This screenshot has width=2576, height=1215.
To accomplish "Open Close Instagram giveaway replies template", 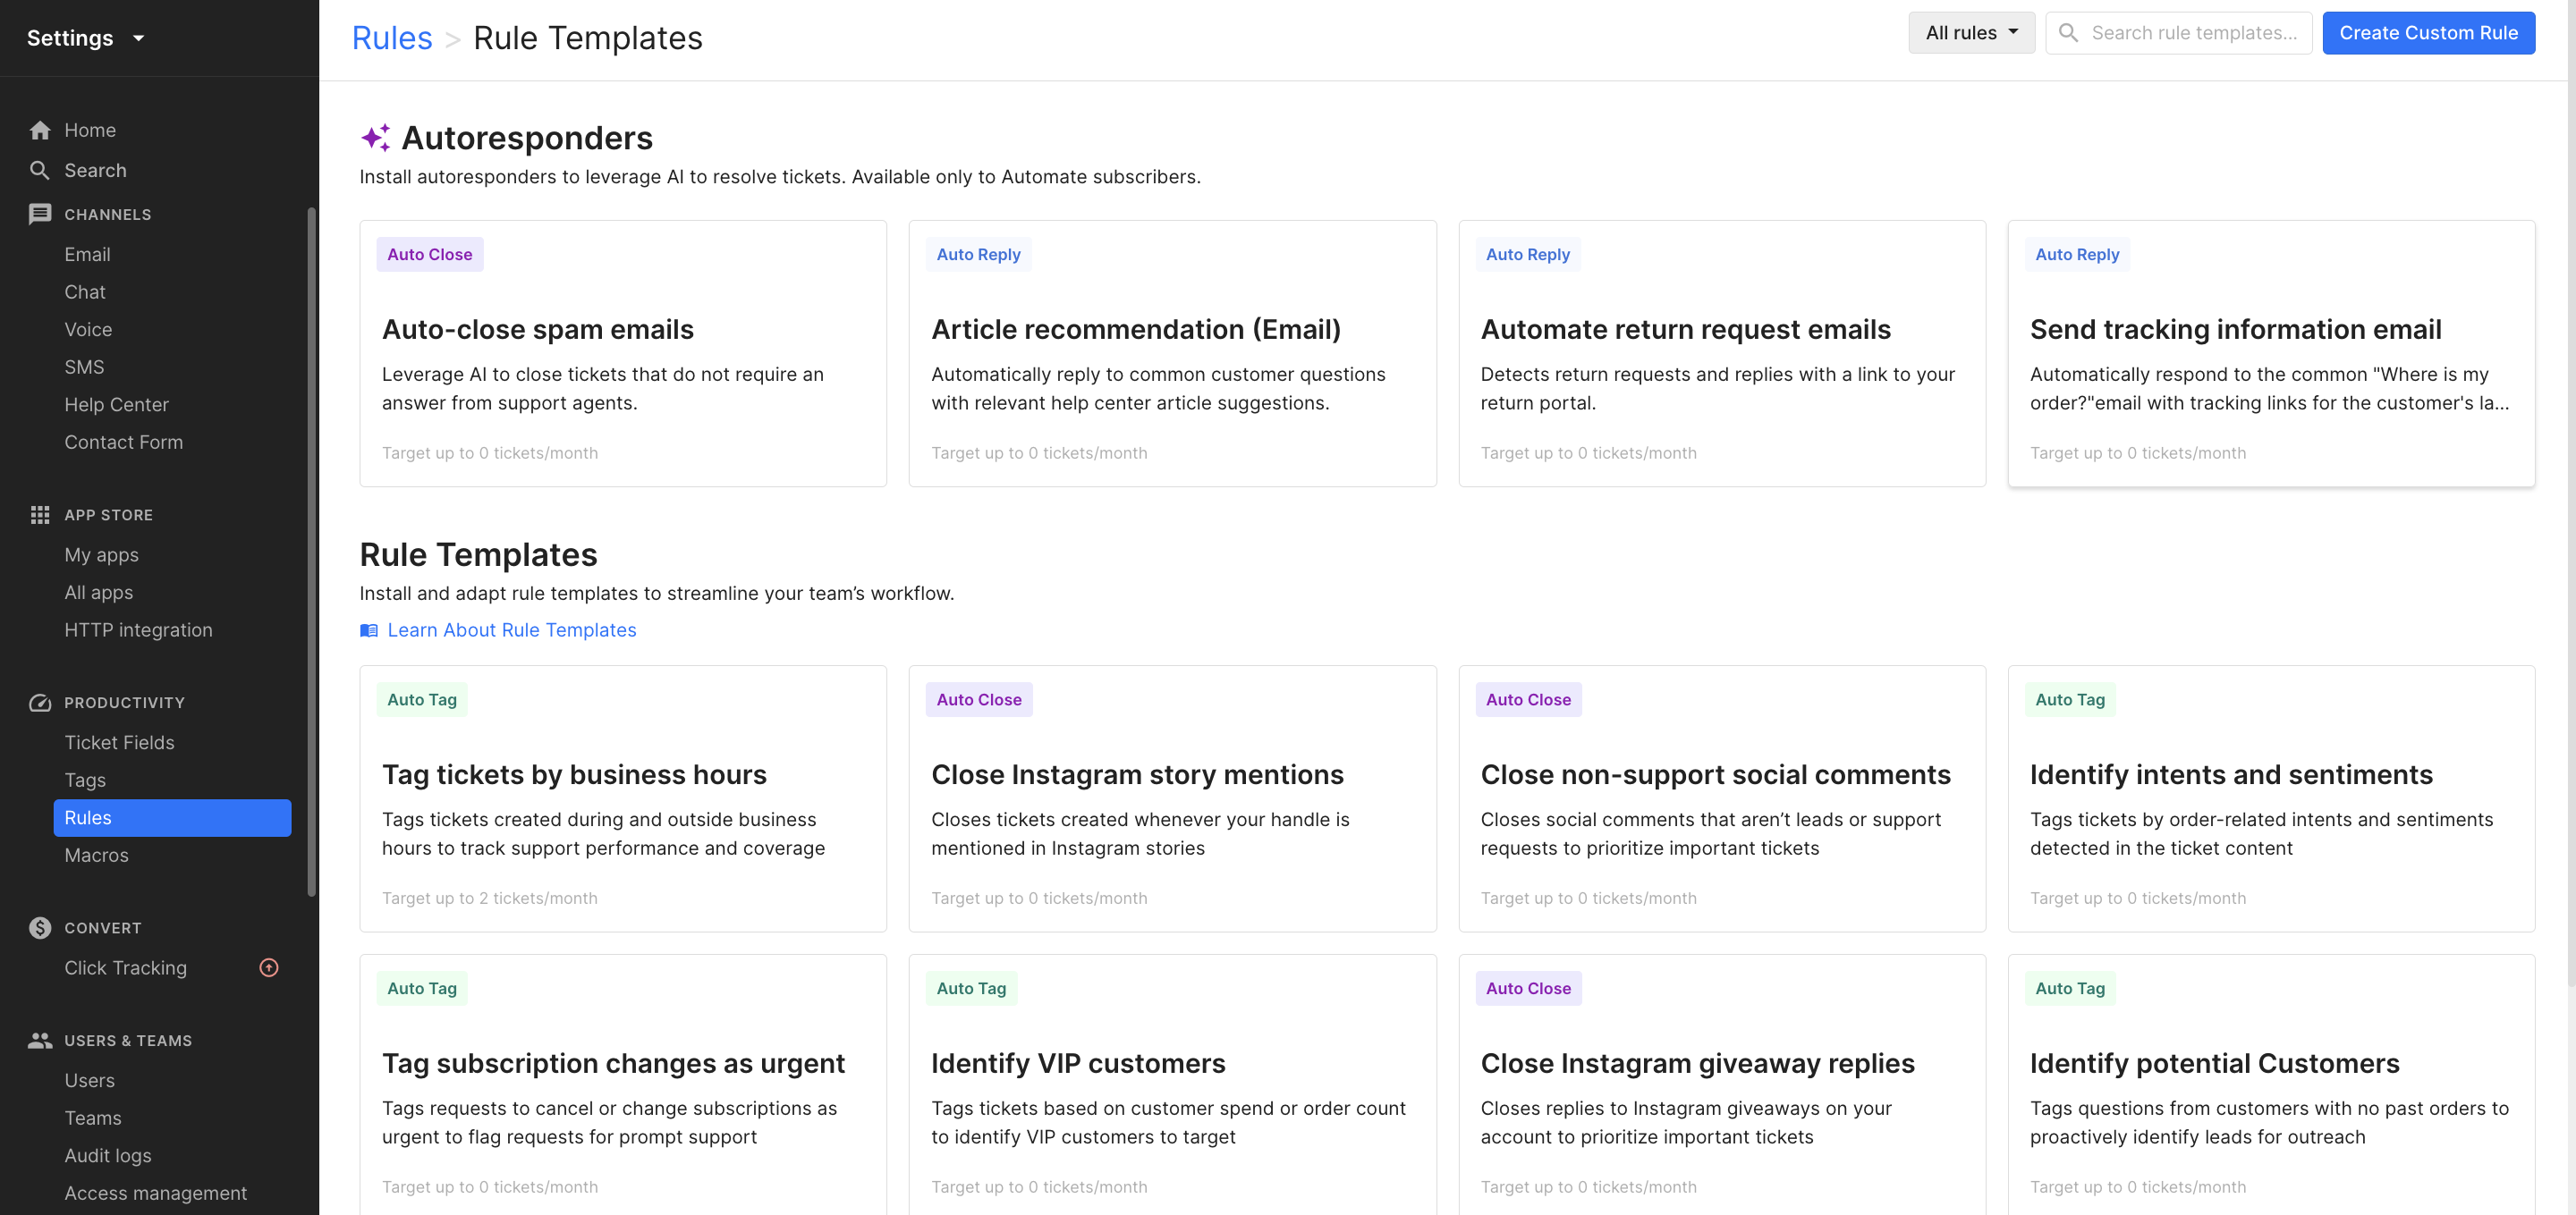I will (1722, 1085).
